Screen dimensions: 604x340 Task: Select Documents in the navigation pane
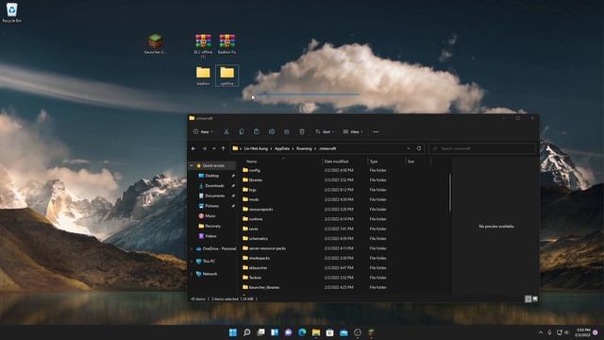[215, 195]
